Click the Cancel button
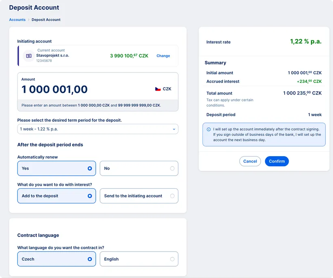333x278 pixels. (x=250, y=161)
